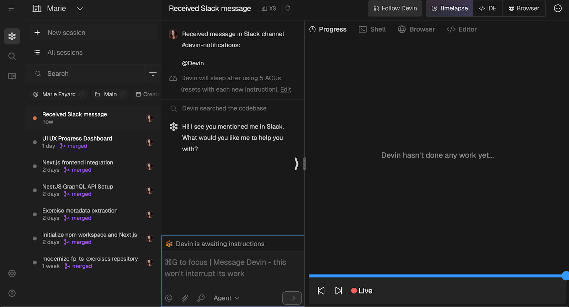
Task: Click the timelapse timeline slider handle
Action: (565, 276)
